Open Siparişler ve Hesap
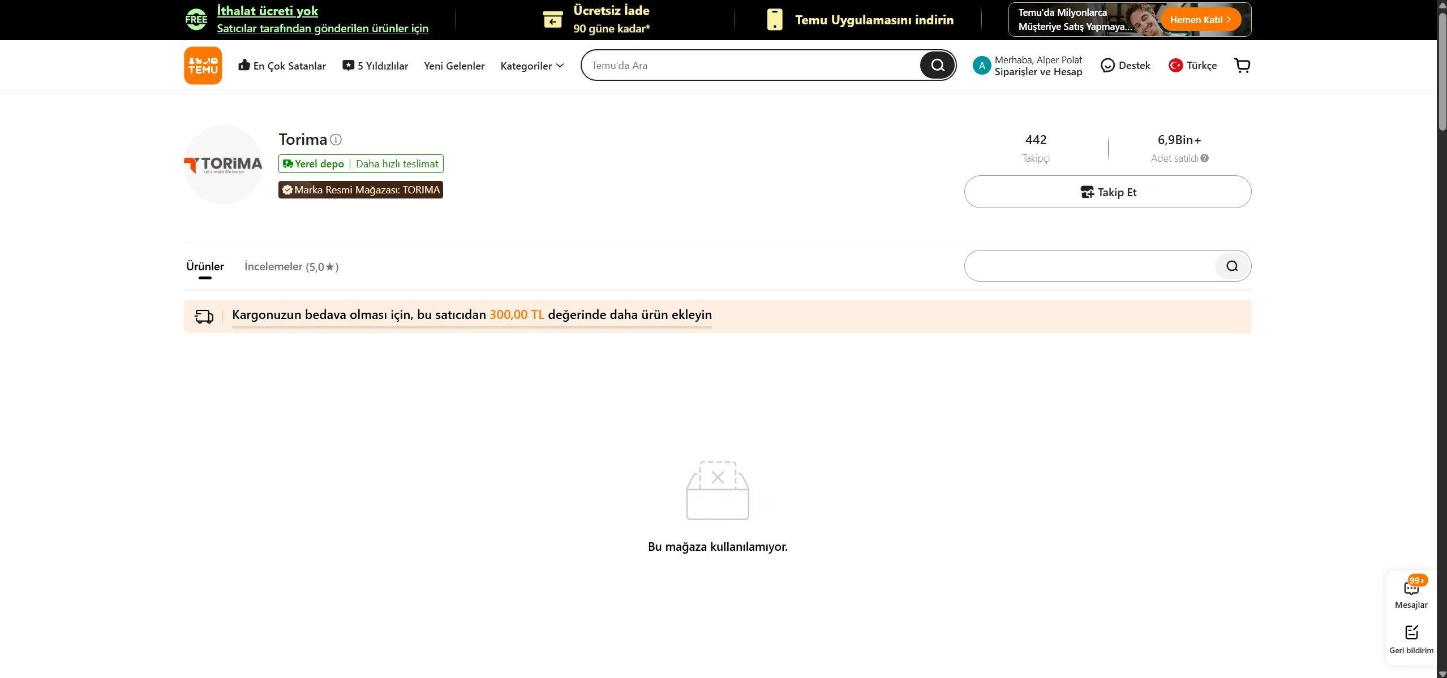Viewport: 1447px width, 678px height. (x=1038, y=72)
